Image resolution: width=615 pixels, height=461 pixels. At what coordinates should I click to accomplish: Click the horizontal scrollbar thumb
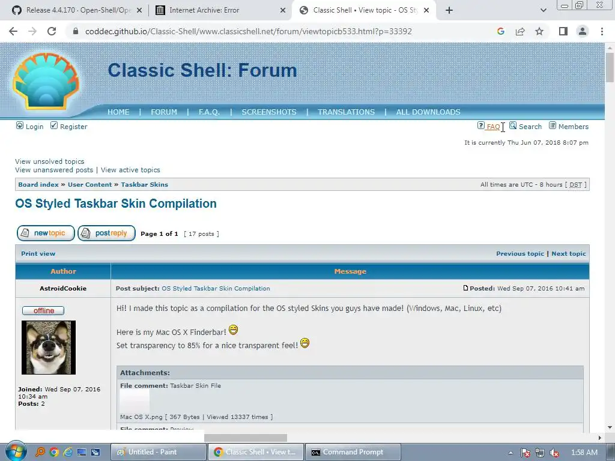246,438
